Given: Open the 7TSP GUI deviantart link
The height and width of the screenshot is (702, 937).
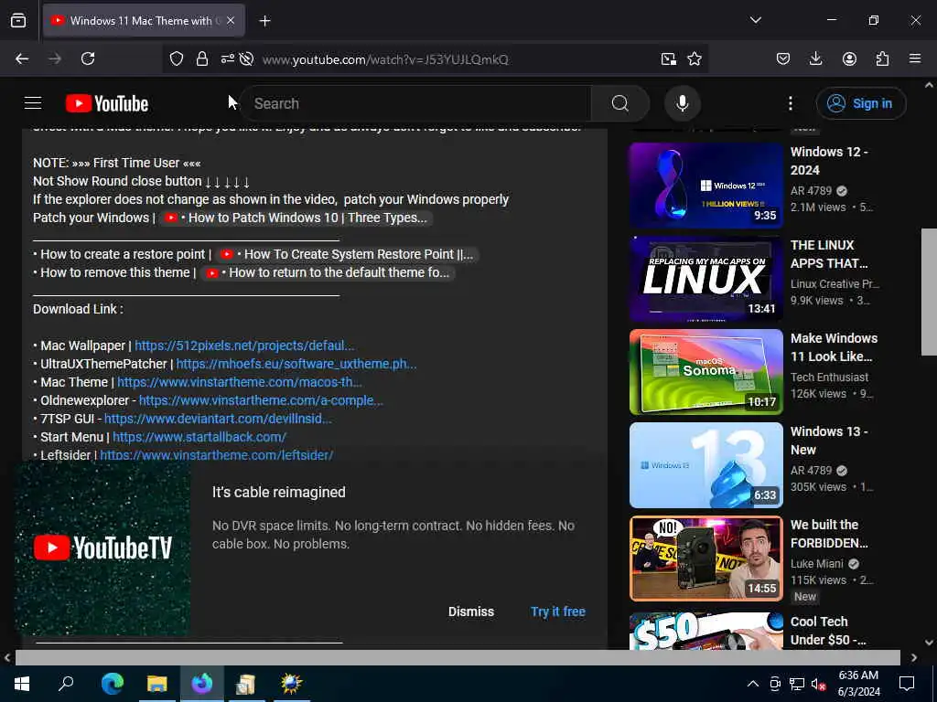Looking at the screenshot, I should point(218,419).
